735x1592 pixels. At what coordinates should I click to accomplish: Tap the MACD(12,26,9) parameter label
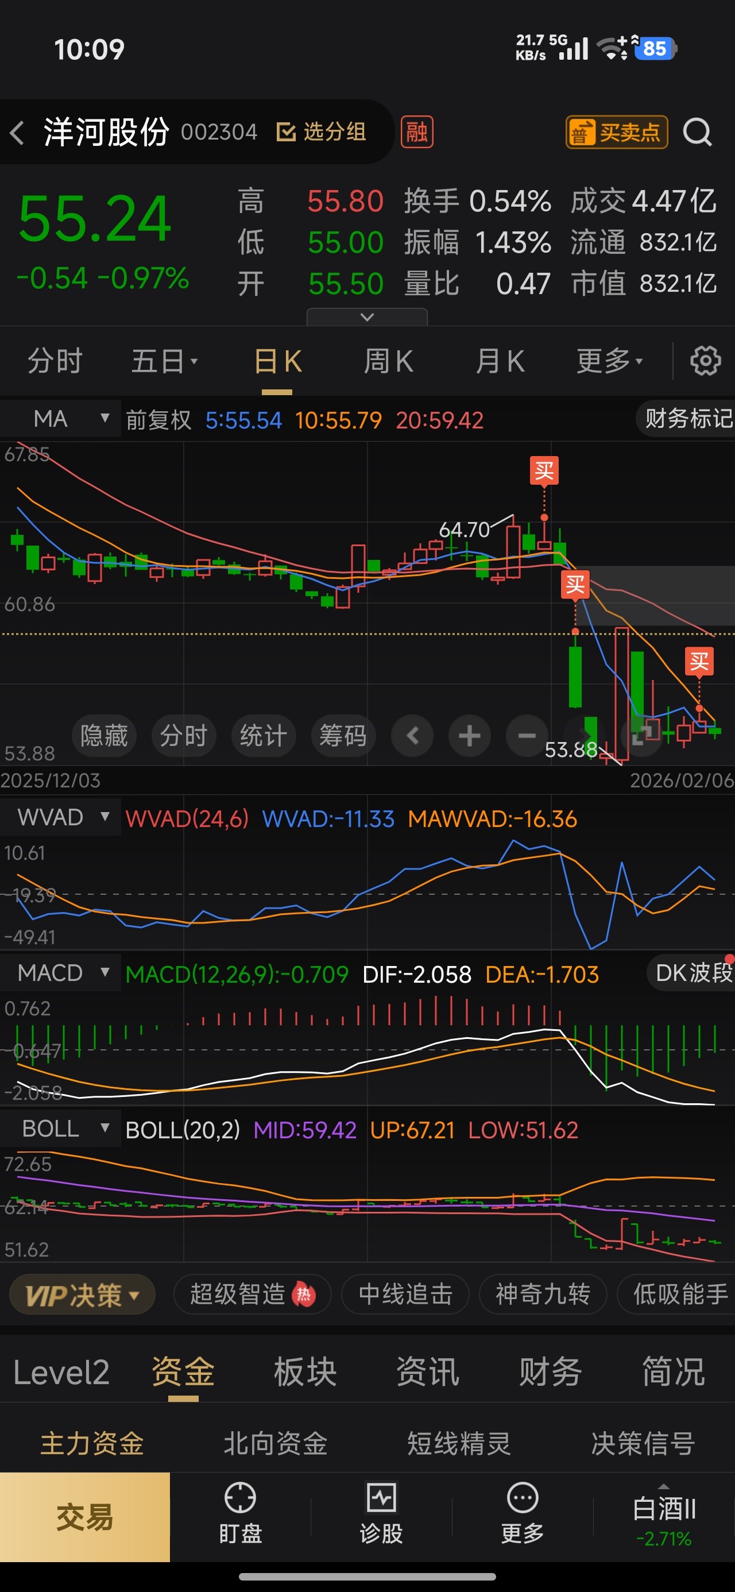click(237, 975)
